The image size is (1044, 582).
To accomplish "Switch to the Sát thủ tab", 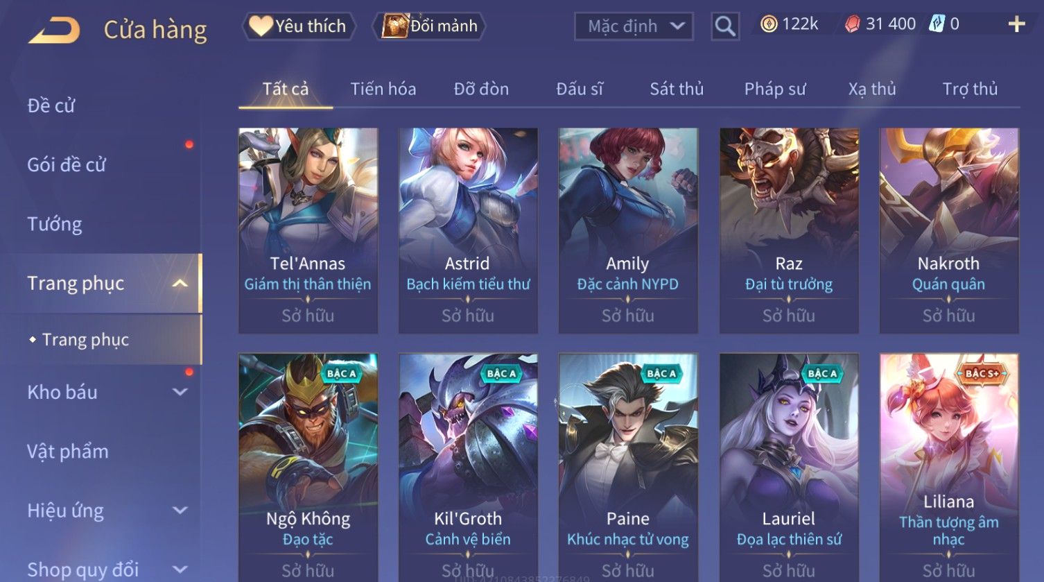I will pos(677,89).
